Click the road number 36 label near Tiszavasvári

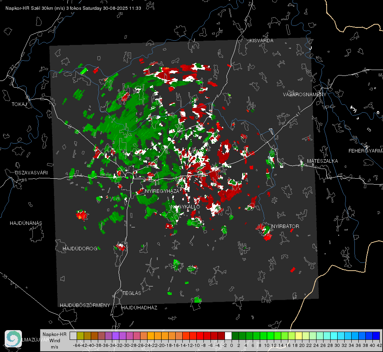(x=24, y=180)
